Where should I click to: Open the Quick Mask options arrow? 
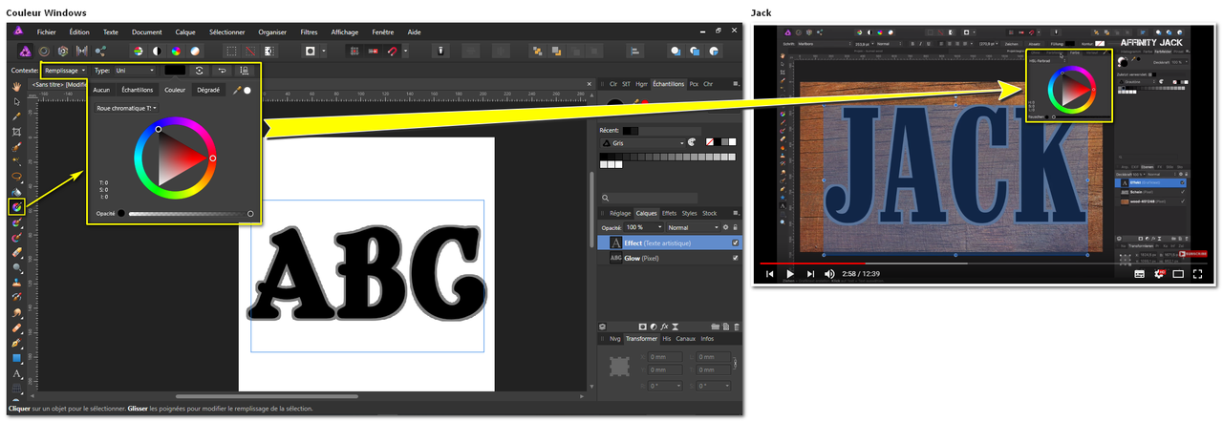pos(324,51)
